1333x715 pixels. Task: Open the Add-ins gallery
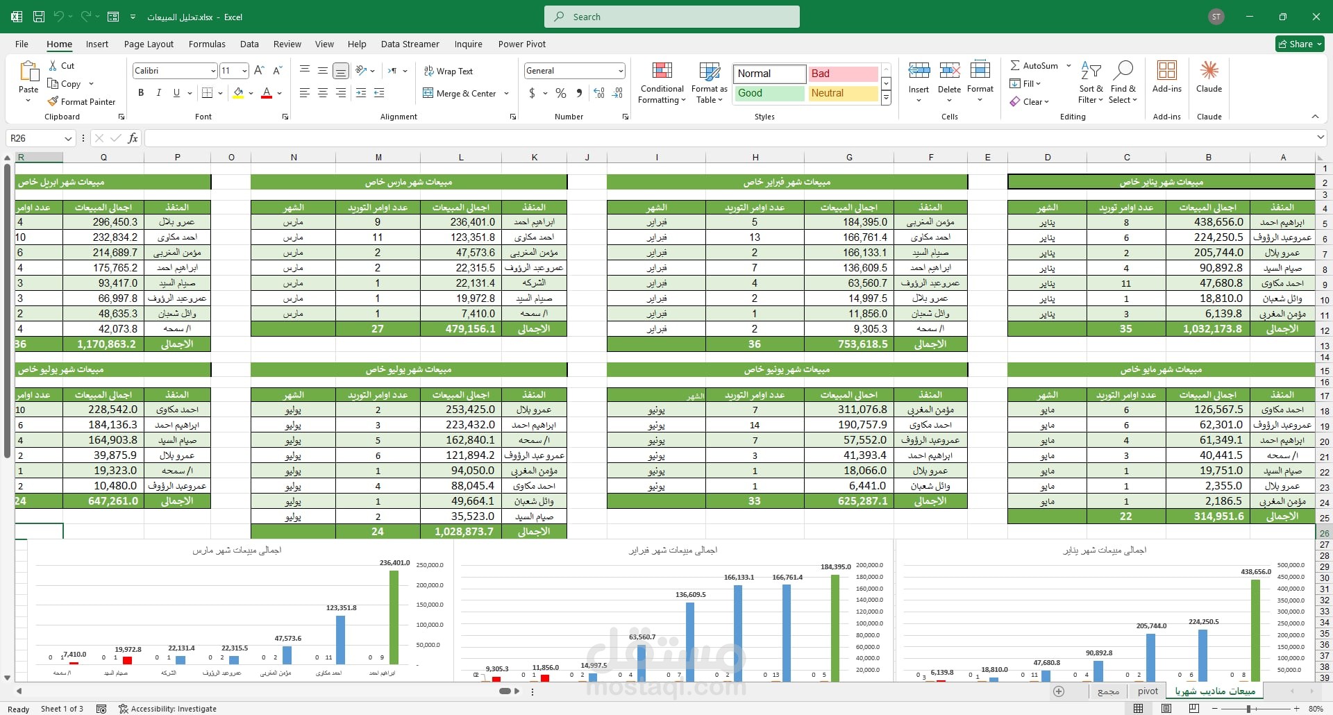click(1167, 76)
